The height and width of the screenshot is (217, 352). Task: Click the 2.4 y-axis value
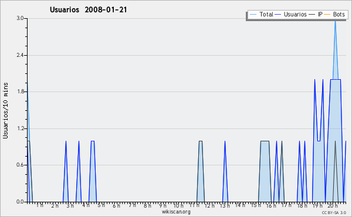tap(20, 55)
